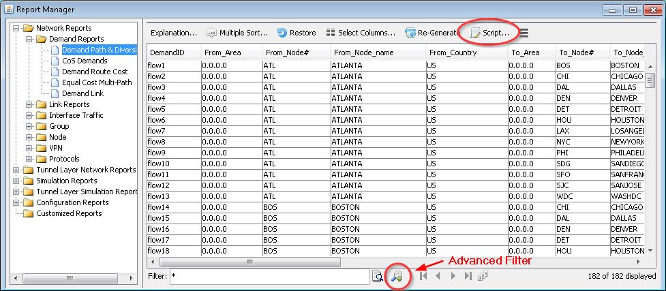Click the Advanced Filter magnifier icon
Screen dimensions: 666x291
(x=397, y=276)
